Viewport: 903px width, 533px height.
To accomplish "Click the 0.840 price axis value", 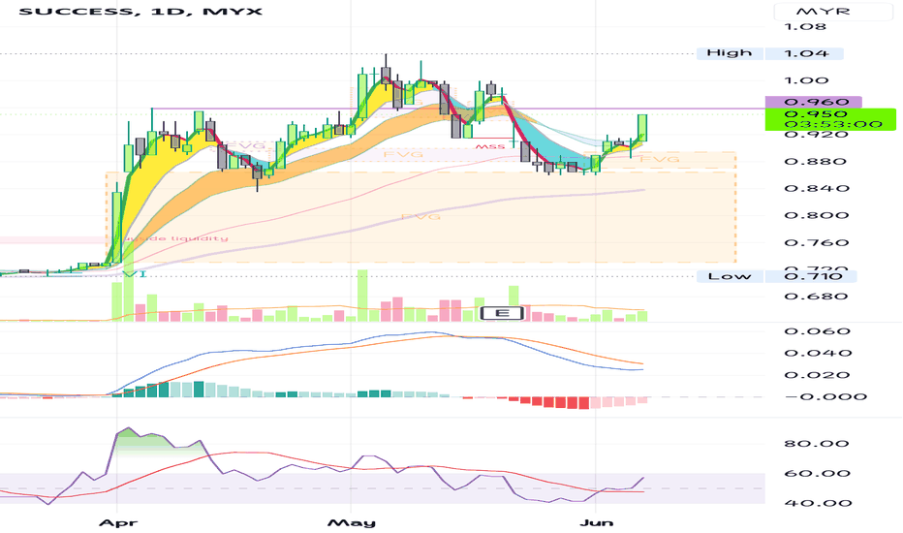I will click(817, 188).
